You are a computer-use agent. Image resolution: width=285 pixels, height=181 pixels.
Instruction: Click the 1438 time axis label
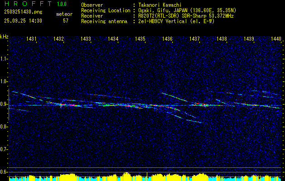222,38
